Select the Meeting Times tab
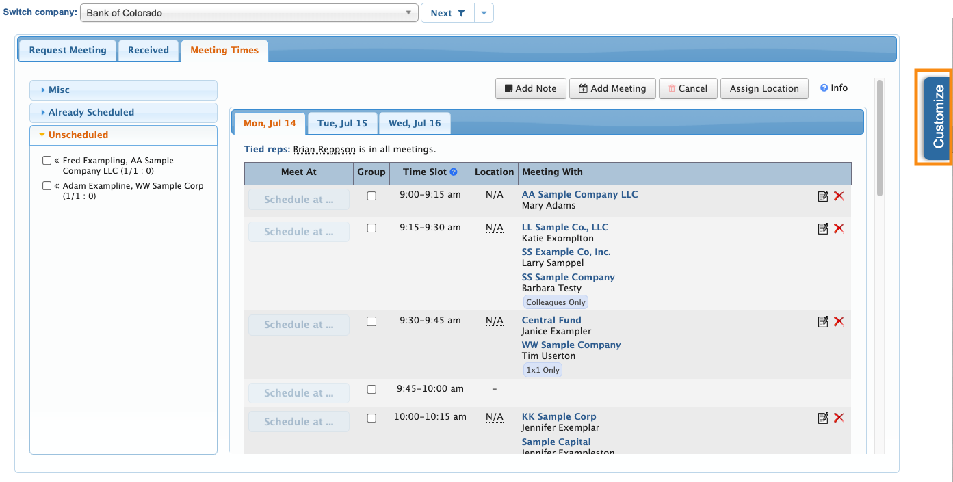This screenshot has height=482, width=953. click(224, 50)
